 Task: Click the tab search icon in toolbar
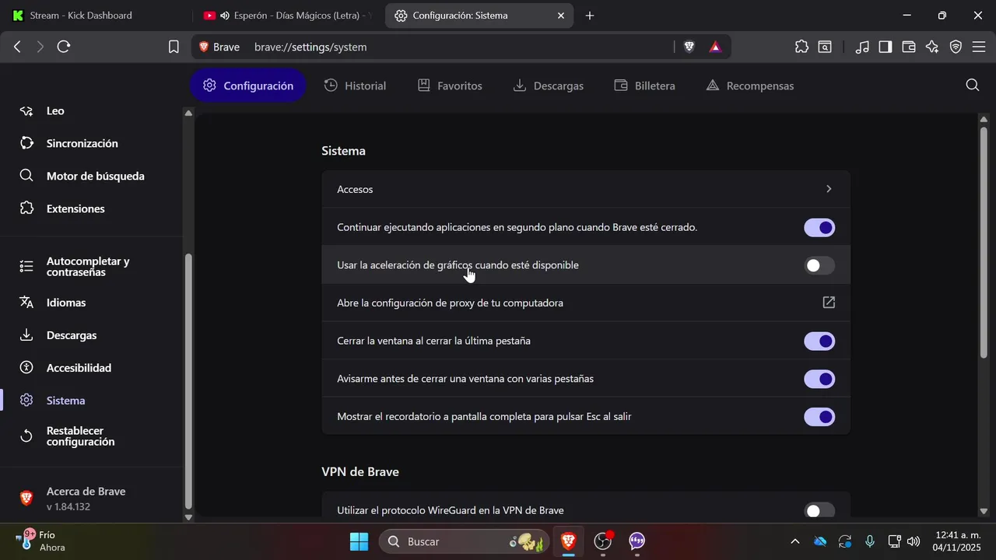point(824,47)
